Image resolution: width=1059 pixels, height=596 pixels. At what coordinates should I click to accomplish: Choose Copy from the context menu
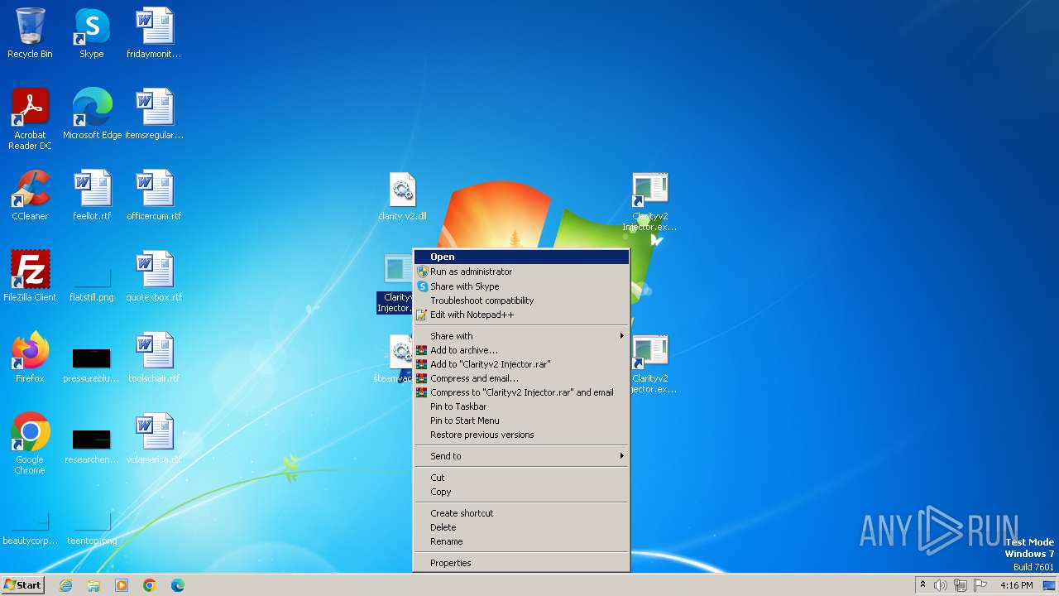pos(521,492)
